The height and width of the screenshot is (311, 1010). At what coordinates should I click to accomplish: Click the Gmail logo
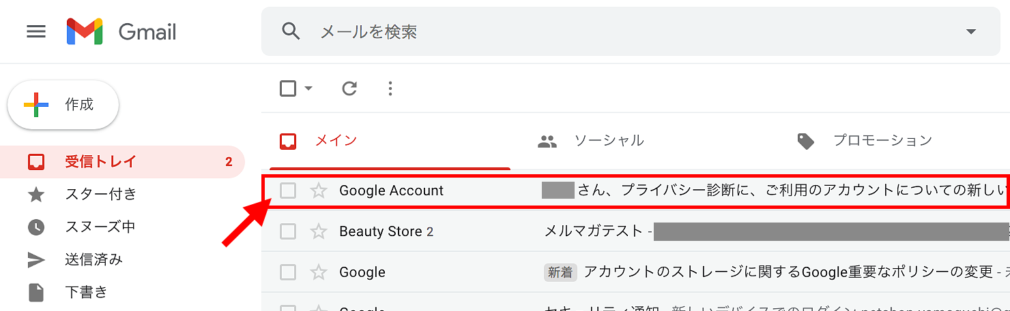[x=121, y=32]
